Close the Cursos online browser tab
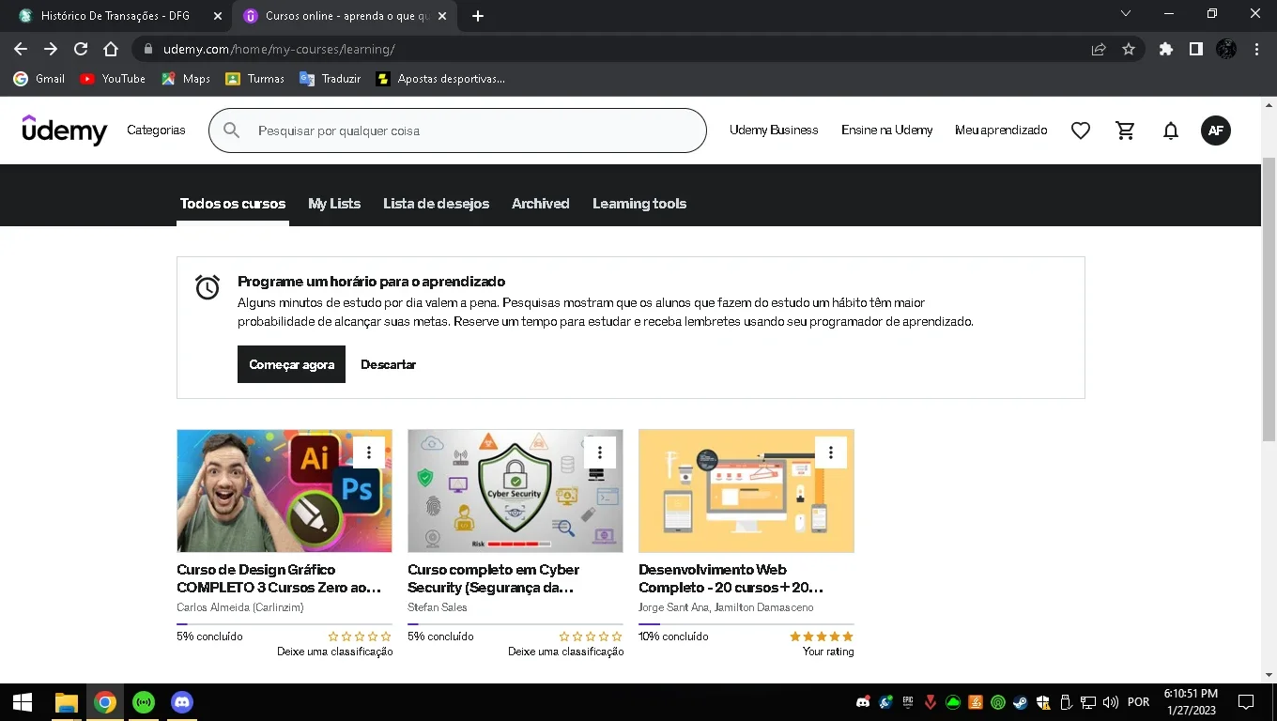1277x721 pixels. [442, 16]
